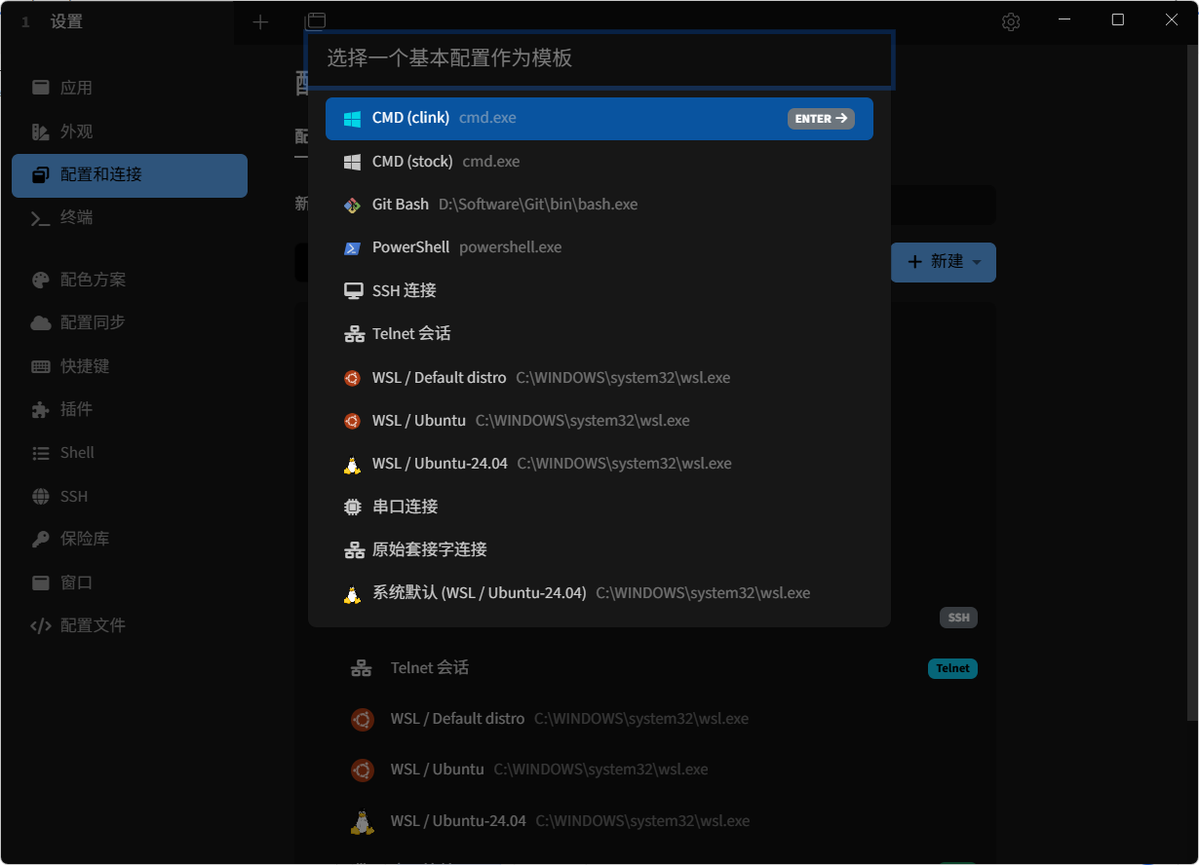Click the SSH badge label
1199x865 pixels.
pos(958,618)
